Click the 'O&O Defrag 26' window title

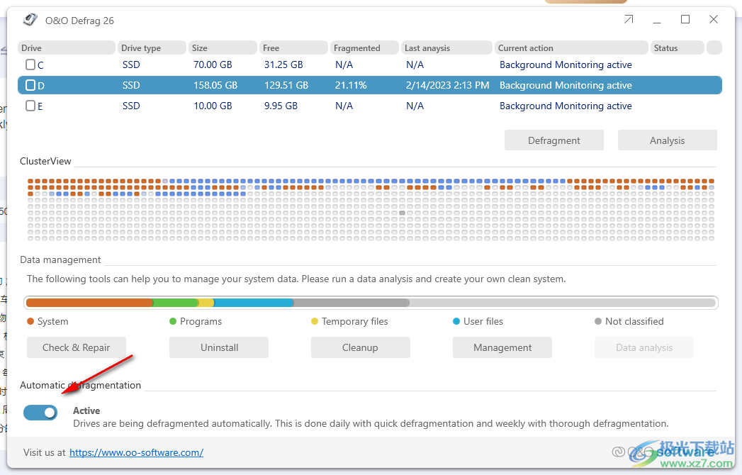coord(79,21)
